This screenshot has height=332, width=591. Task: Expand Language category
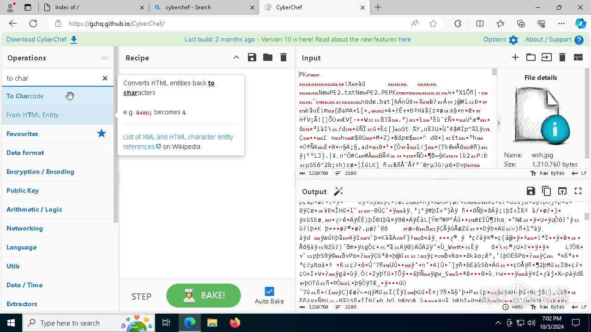pos(58,247)
